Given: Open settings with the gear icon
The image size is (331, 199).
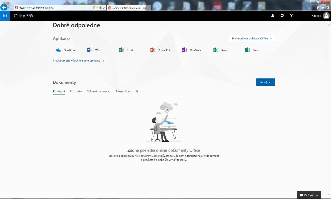Looking at the screenshot, I should pyautogui.click(x=282, y=15).
